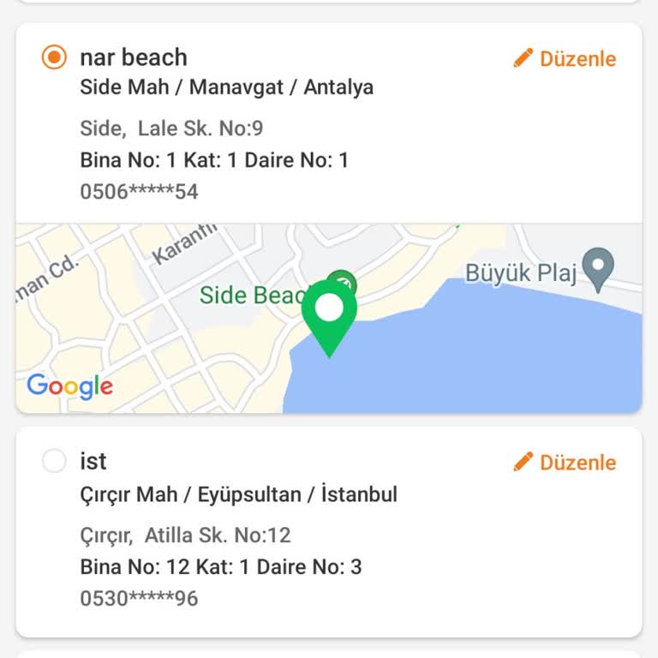Tap Çırçır Mah / Eyüpsultan / İstanbul text
The width and height of the screenshot is (658, 658).
(238, 494)
